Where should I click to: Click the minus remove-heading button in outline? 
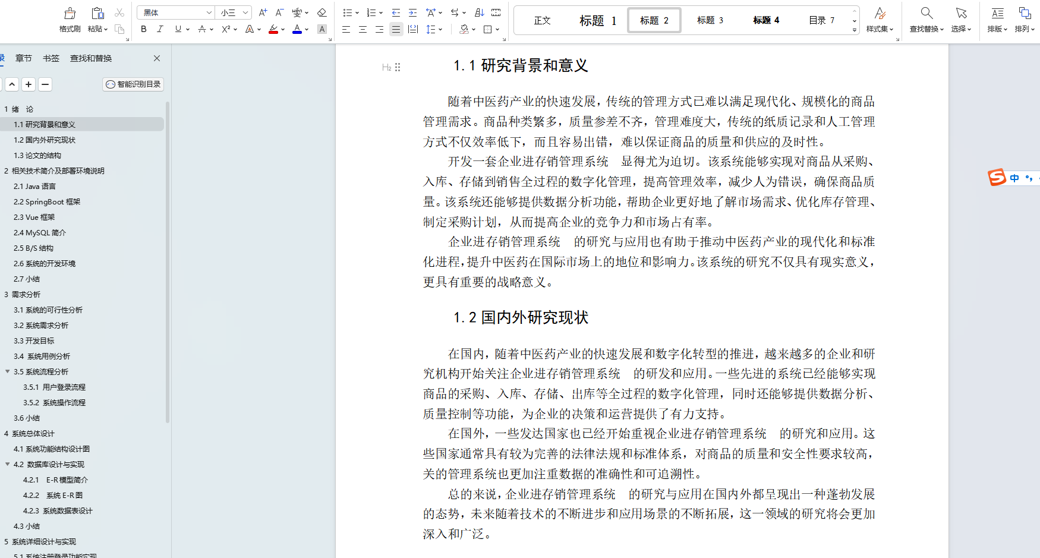[x=45, y=84]
